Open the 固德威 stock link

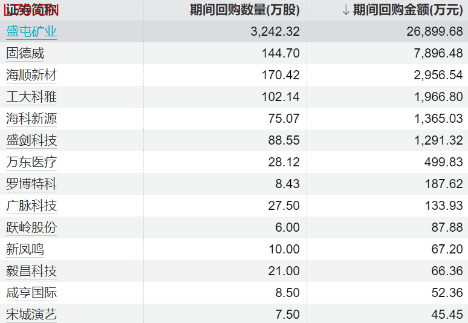25,53
